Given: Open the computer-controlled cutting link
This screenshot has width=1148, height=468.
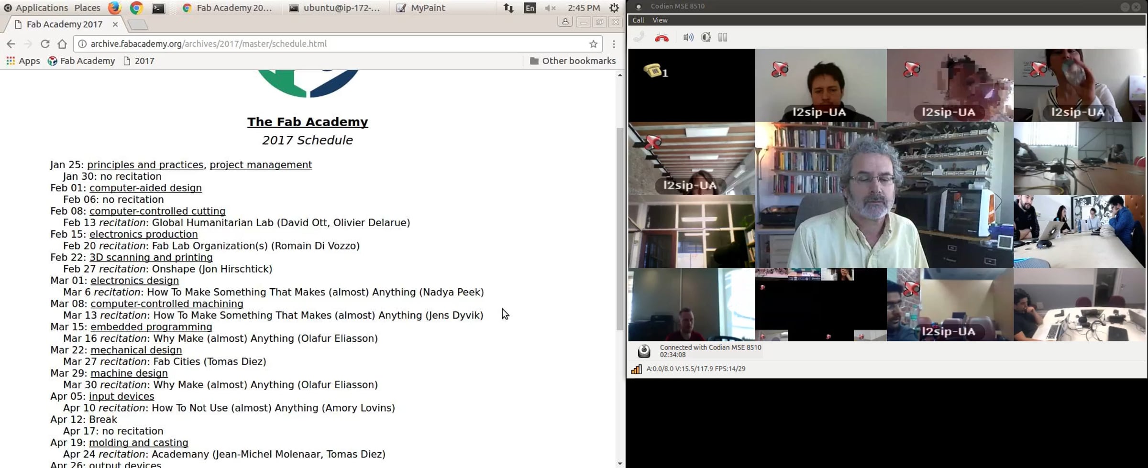Looking at the screenshot, I should [x=157, y=211].
